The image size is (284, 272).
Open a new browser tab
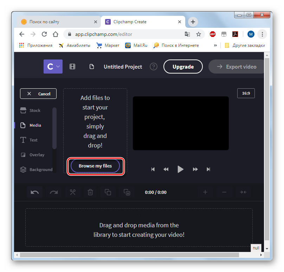coord(193,22)
